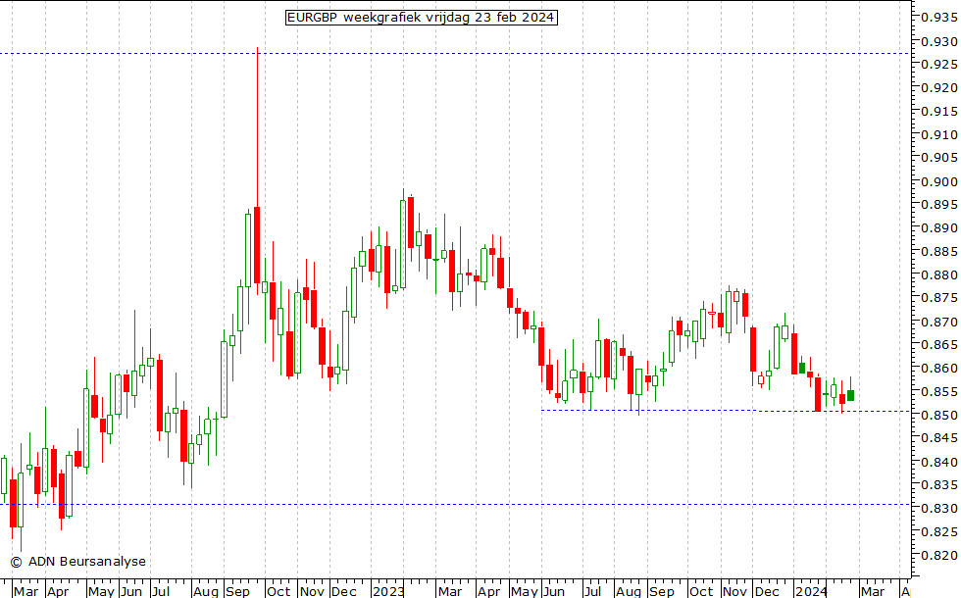Select the upper blue dashed resistance line
Viewport: 961px width, 598px height.
coord(490,54)
